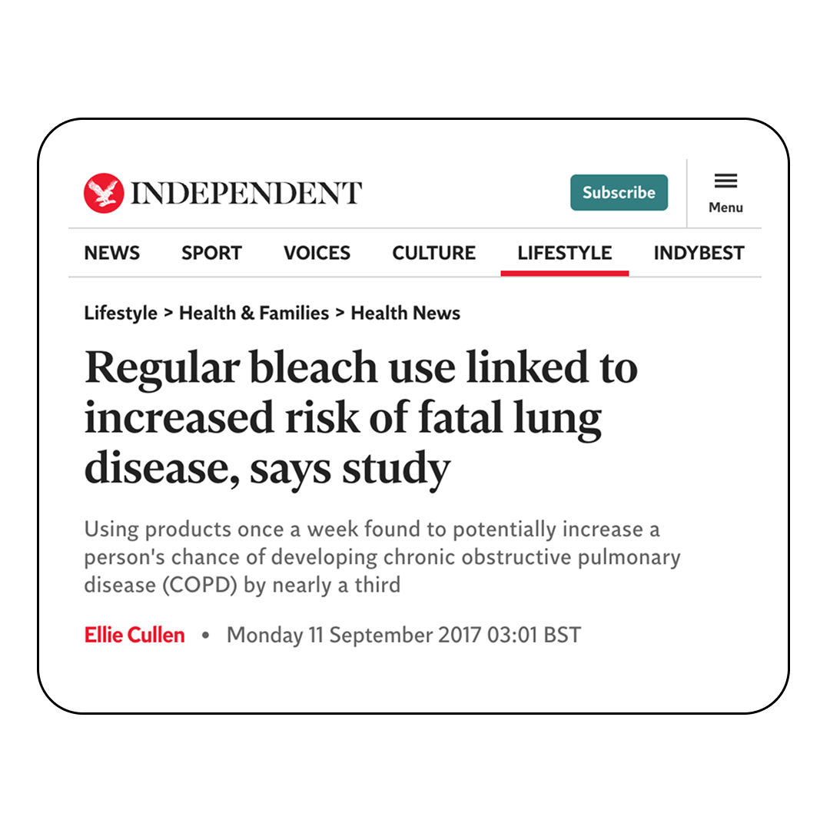830x830 pixels.
Task: Go to the NEWS section tab
Action: 112,253
